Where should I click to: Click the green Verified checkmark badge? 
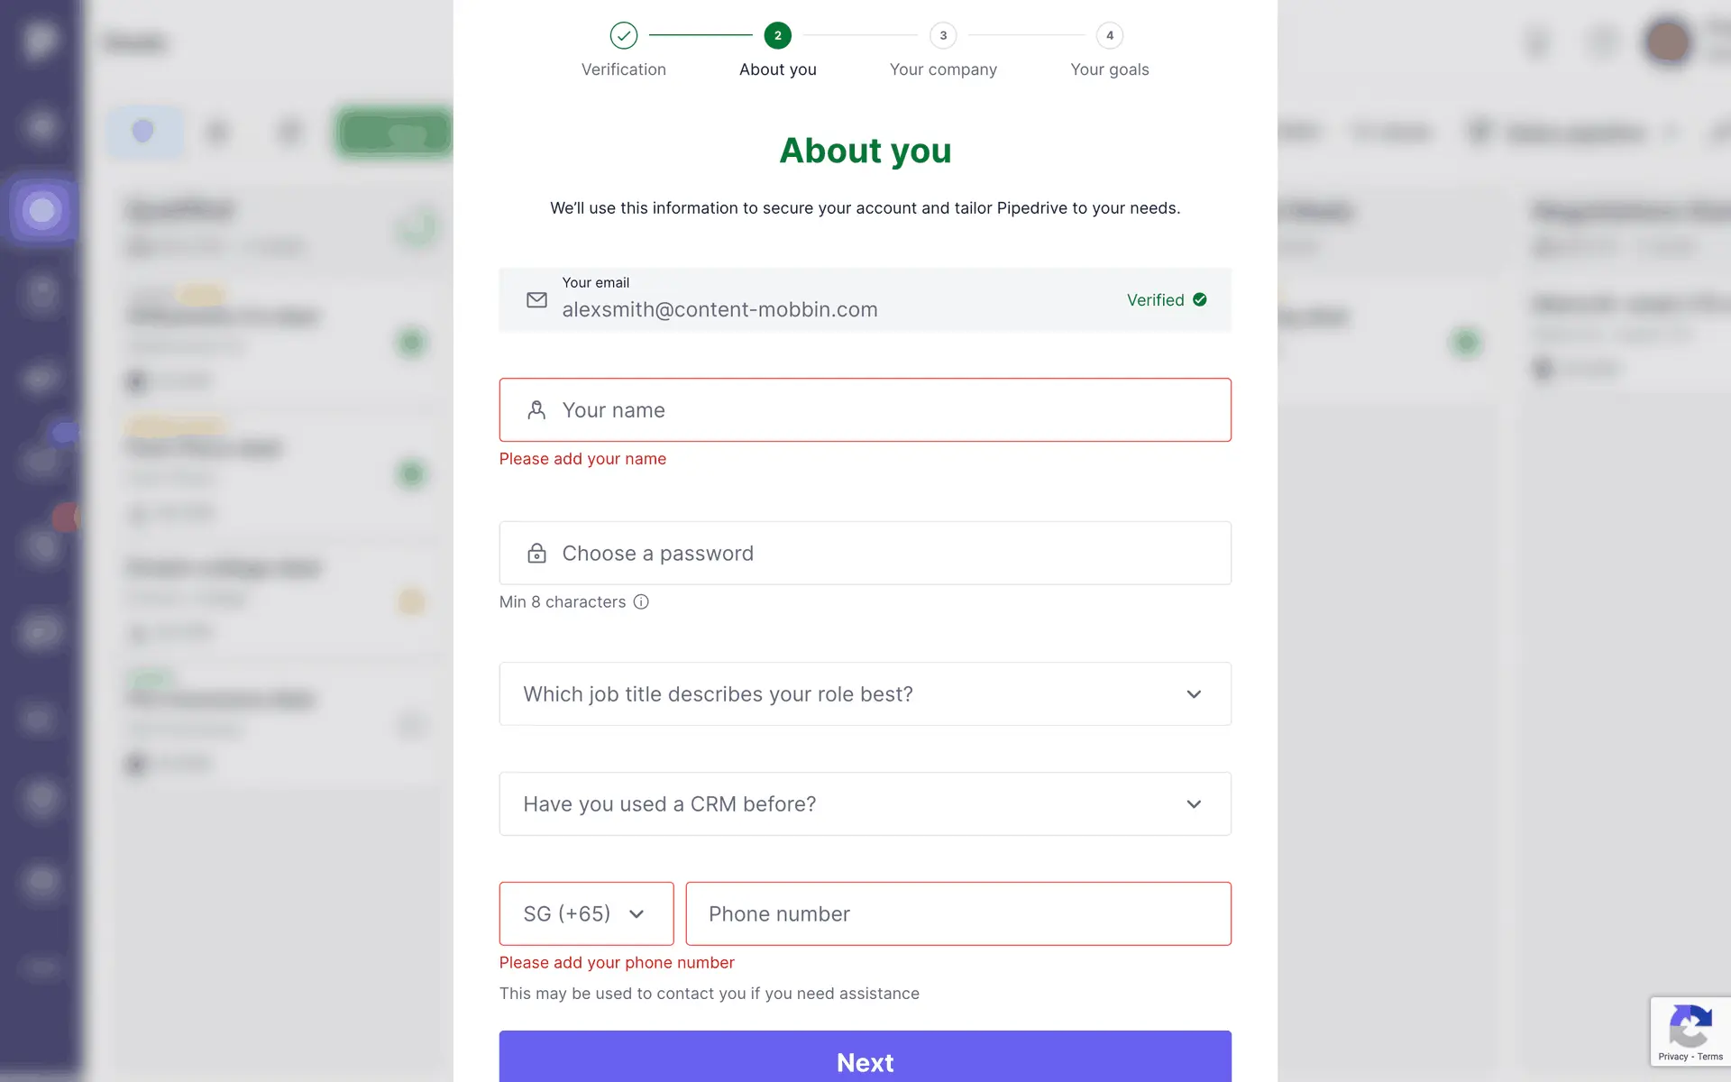click(1199, 300)
